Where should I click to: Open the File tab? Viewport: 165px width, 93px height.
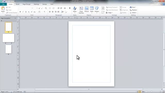(3, 4)
